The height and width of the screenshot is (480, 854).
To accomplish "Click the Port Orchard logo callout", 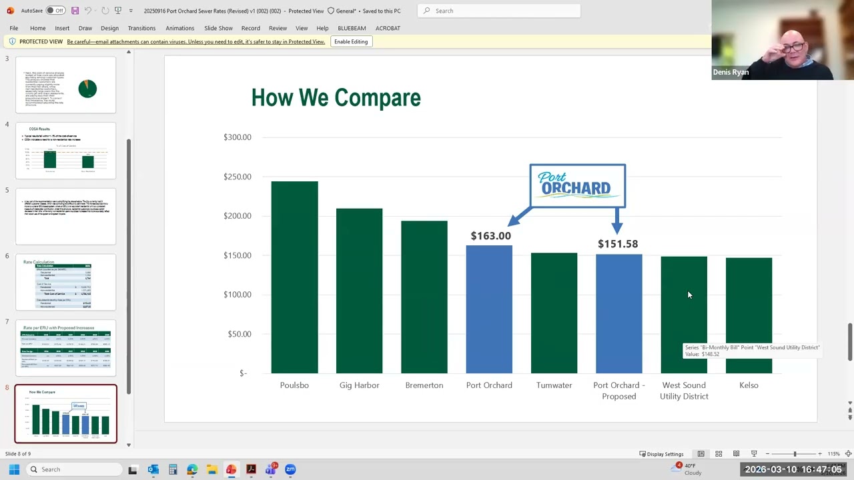I will (577, 185).
